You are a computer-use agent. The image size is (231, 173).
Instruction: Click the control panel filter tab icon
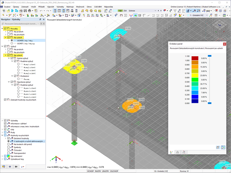(184, 152)
